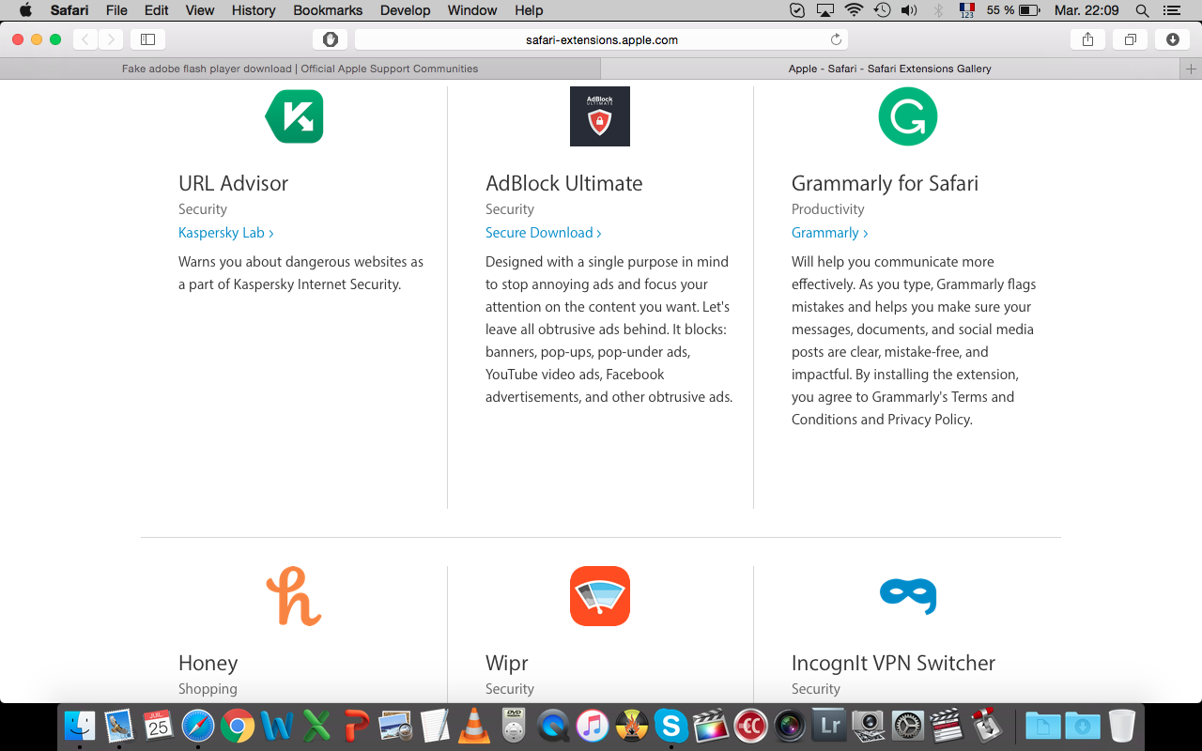Open the AirPlay display menu
This screenshot has width=1202, height=751.
[825, 10]
